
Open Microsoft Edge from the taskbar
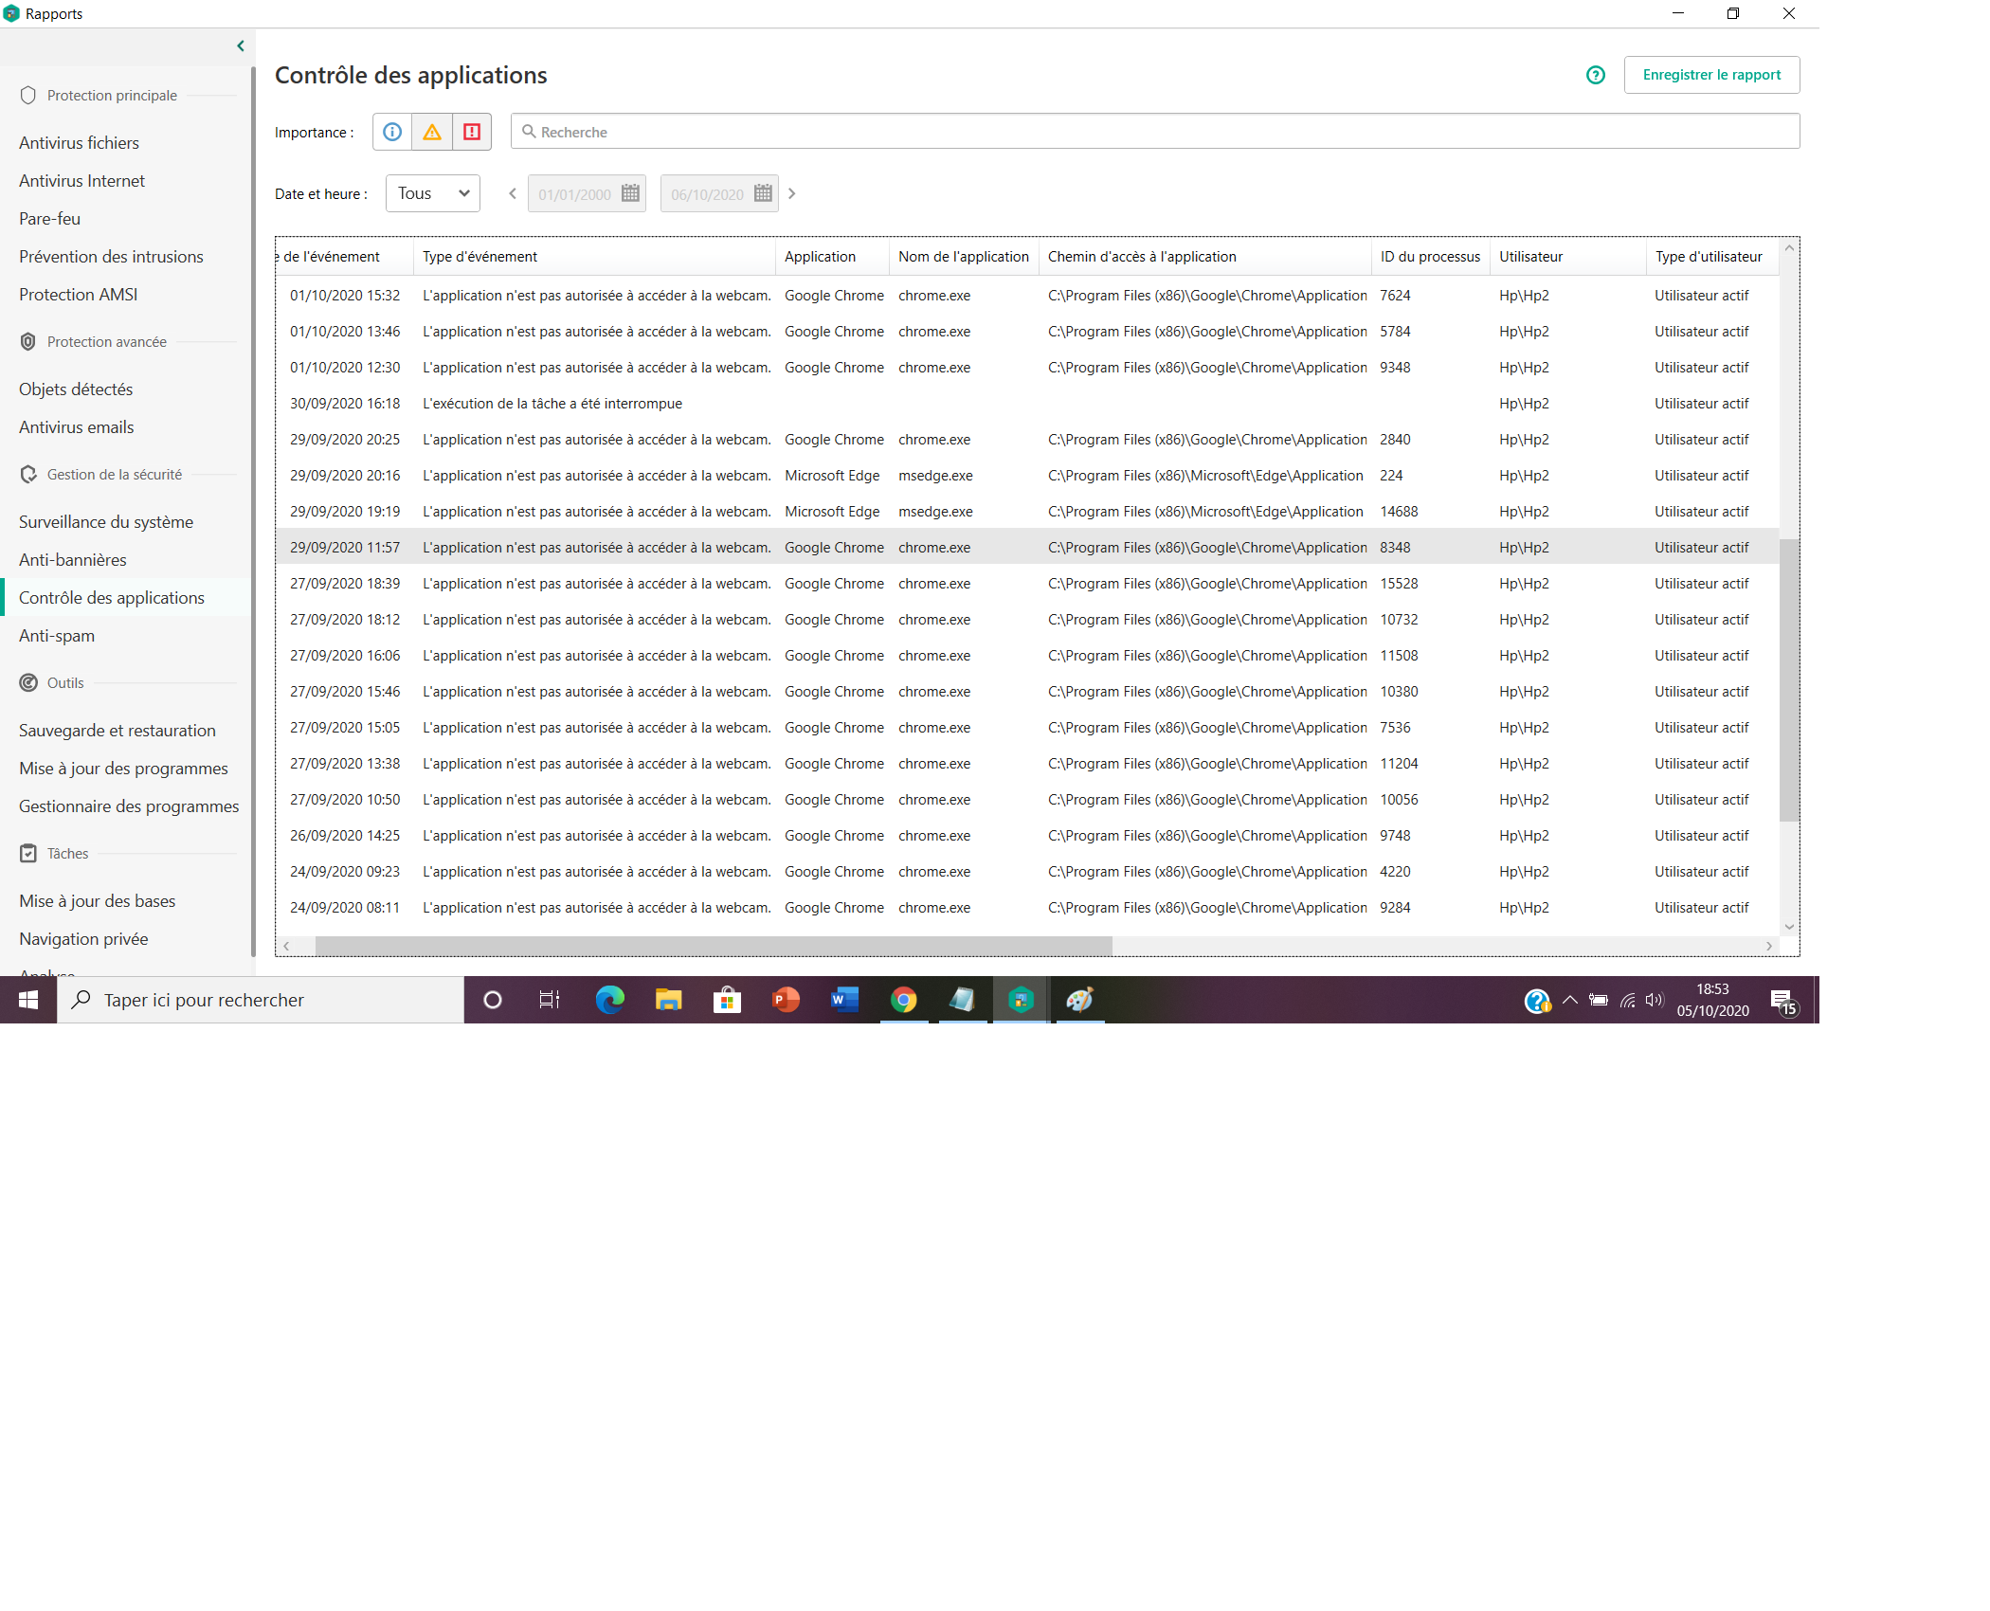tap(609, 1000)
